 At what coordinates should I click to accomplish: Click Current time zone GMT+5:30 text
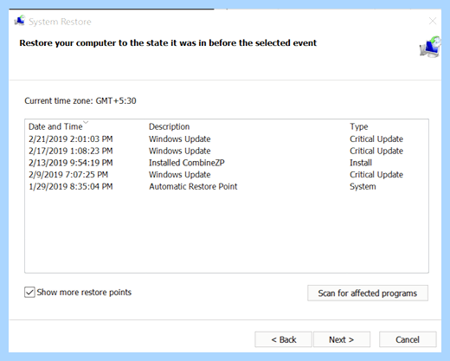80,100
